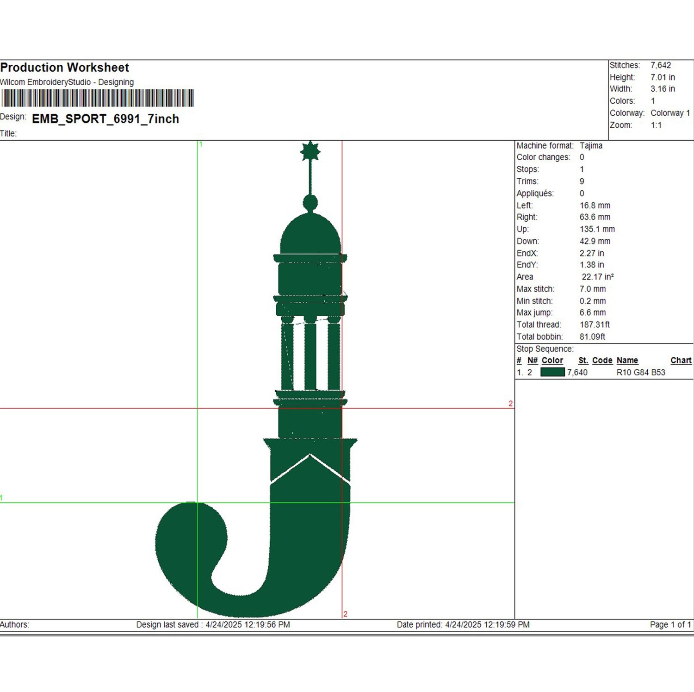694x692 pixels.
Task: Select the Right value '63.6 mm'
Action: 595,217
